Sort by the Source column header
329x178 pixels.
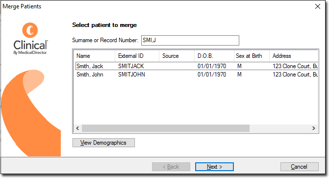click(177, 56)
